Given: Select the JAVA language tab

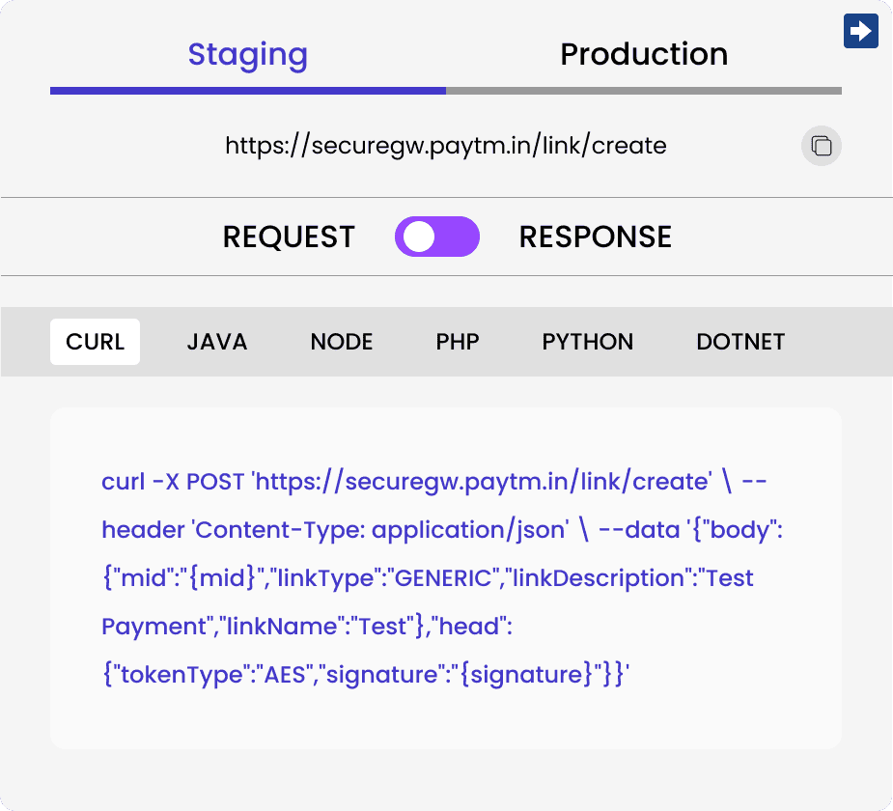Looking at the screenshot, I should tap(217, 342).
